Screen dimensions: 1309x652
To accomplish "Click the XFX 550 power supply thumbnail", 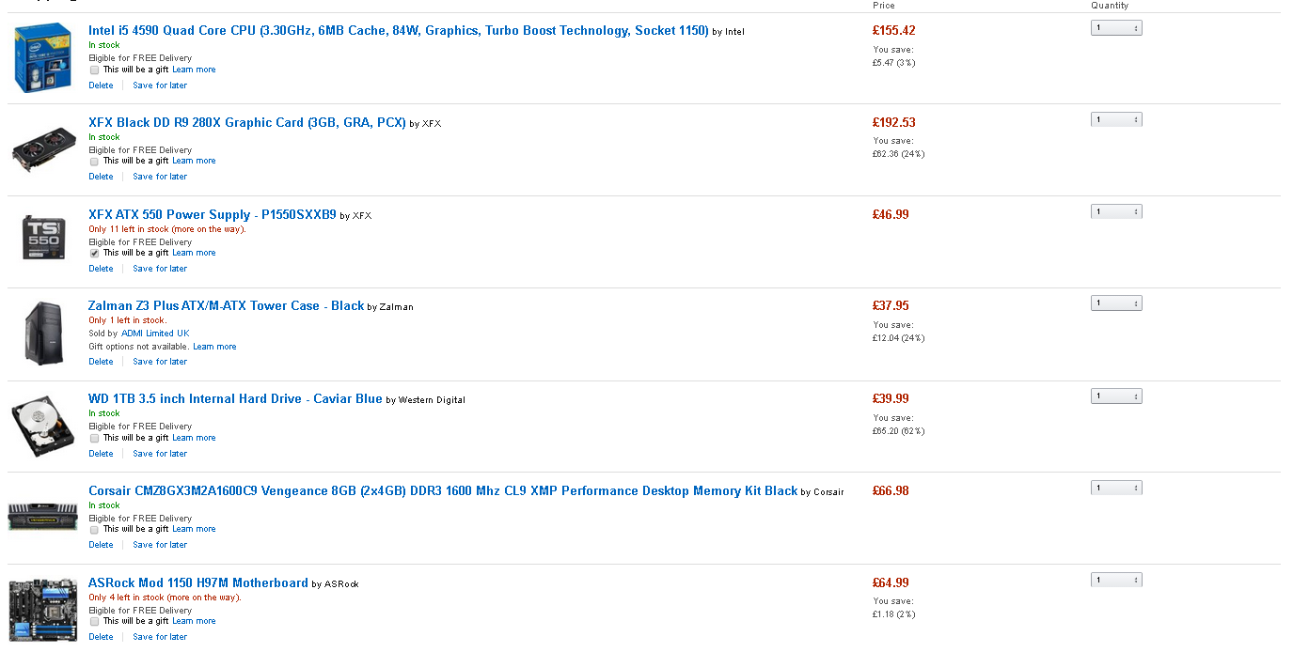I will click(x=44, y=237).
